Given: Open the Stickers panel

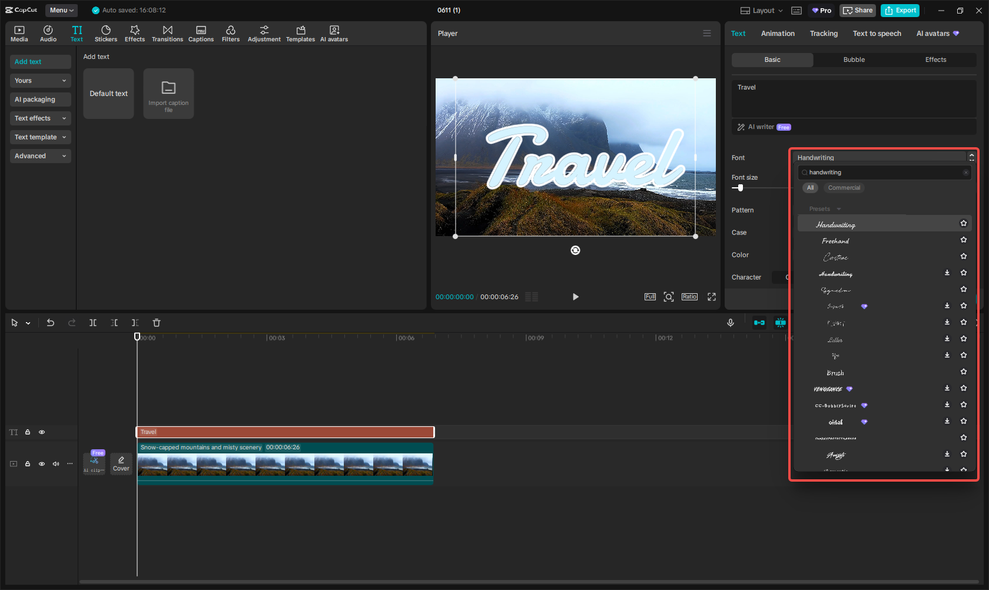Looking at the screenshot, I should click(x=106, y=33).
